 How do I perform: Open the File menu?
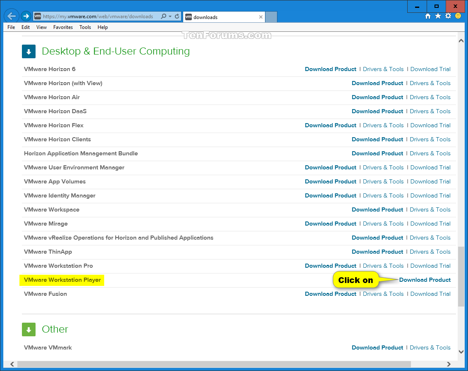11,27
